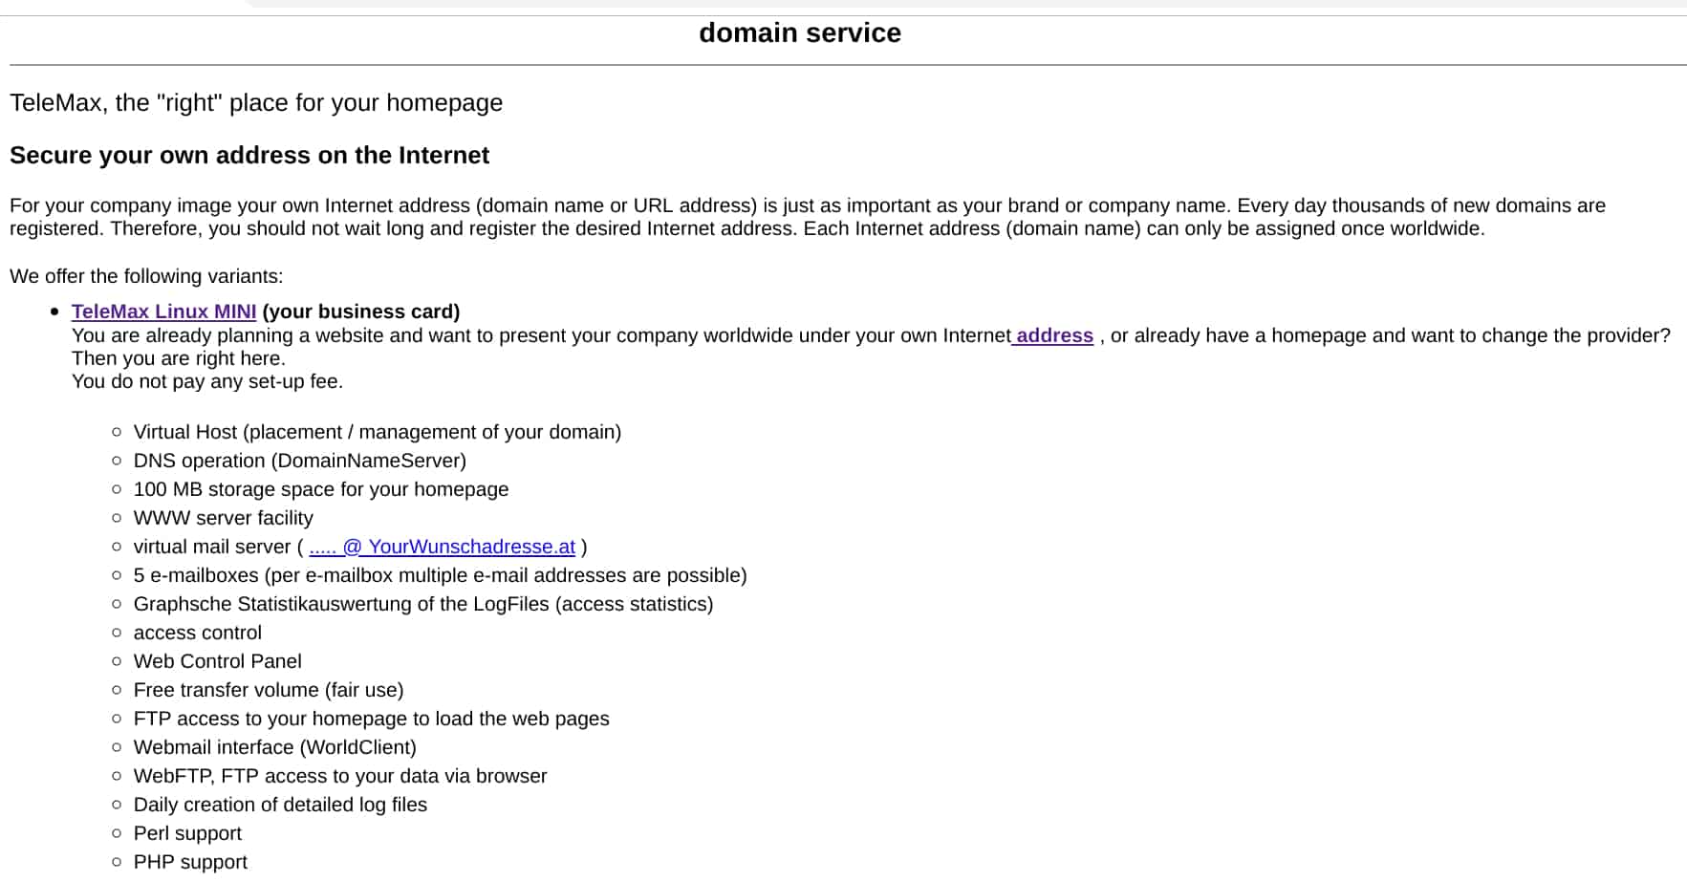
Task: Click the '5 e-mailboxes' list item
Action: pyautogui.click(x=441, y=575)
